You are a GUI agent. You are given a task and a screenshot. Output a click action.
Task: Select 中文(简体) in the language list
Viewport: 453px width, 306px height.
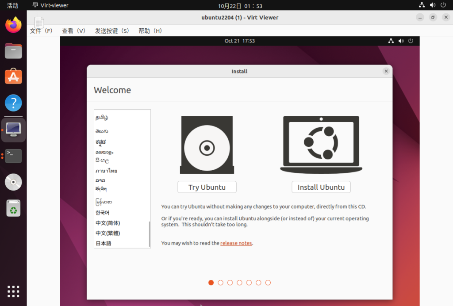(x=107, y=223)
